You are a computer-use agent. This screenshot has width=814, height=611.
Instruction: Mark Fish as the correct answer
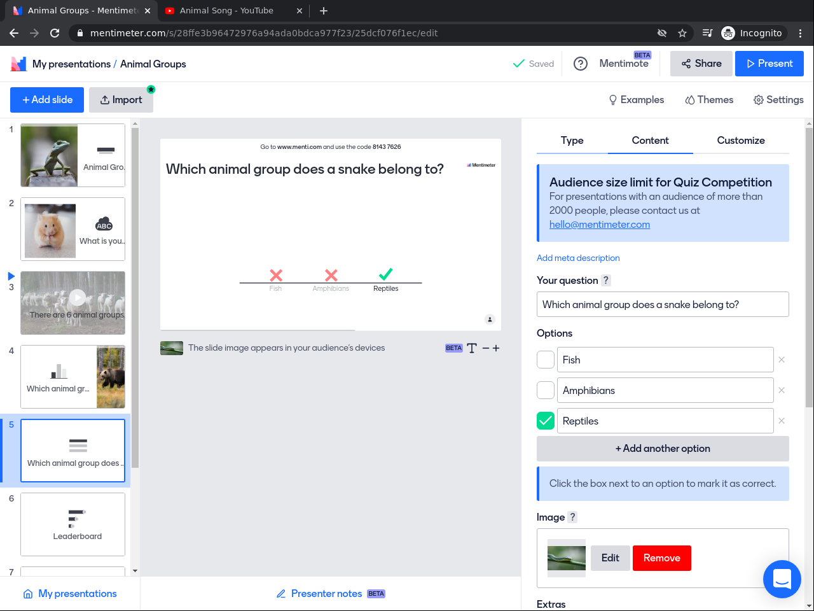(546, 360)
